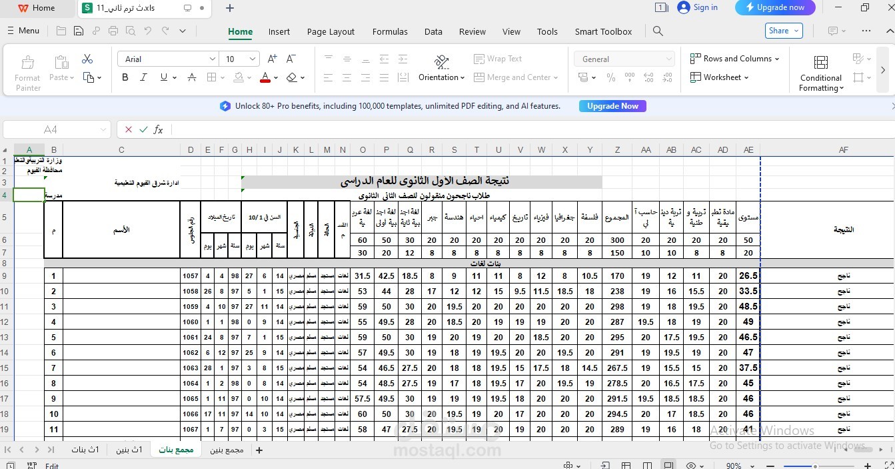Switch to the مجمع بنين sheet tab
The height and width of the screenshot is (469, 895).
(227, 450)
